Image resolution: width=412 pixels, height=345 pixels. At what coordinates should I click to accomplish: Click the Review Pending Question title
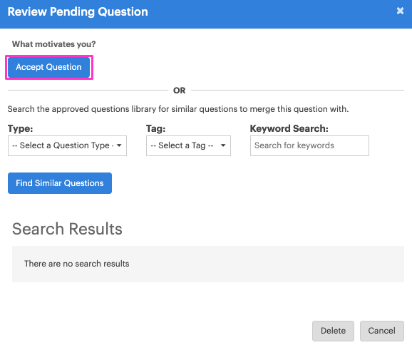click(78, 12)
